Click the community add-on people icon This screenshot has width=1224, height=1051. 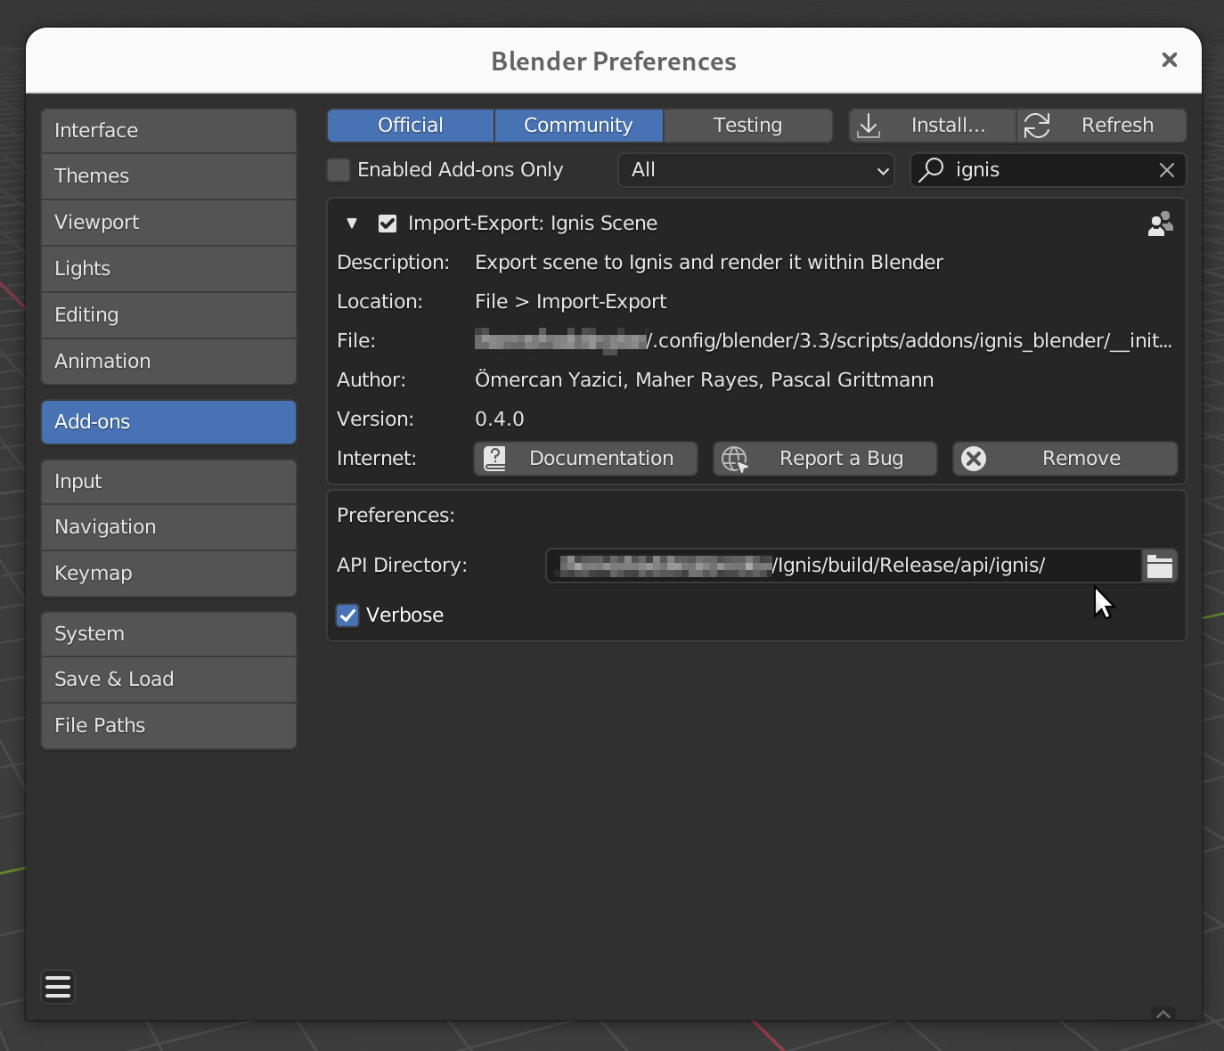1160,224
